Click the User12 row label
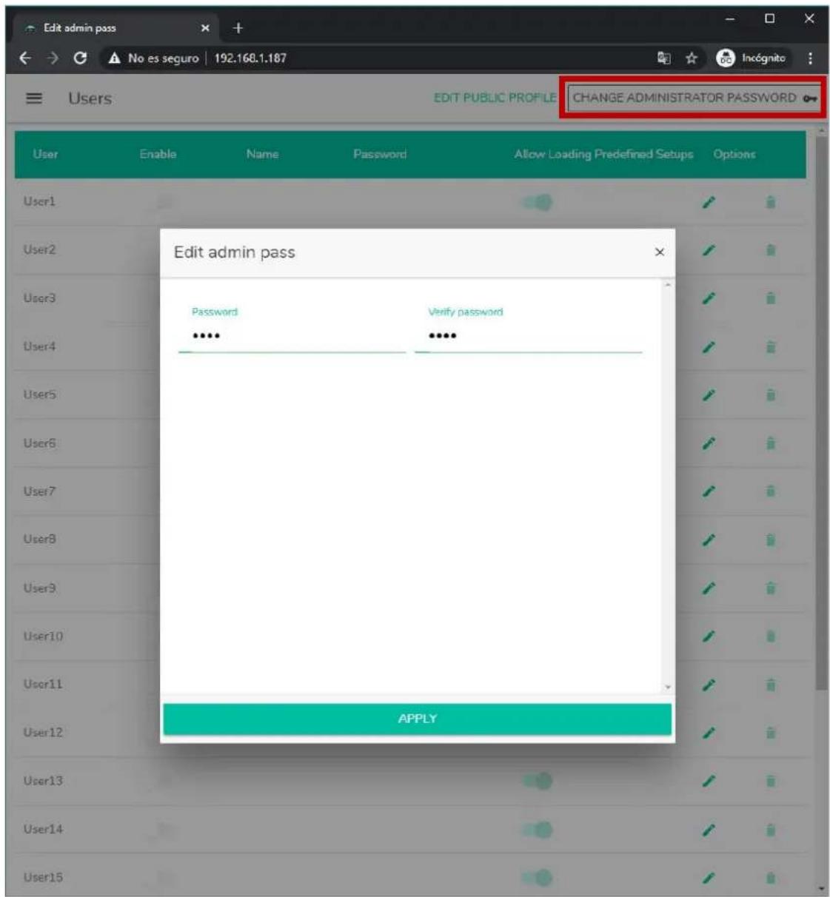Viewport: 830px width, 897px height. coord(43,733)
